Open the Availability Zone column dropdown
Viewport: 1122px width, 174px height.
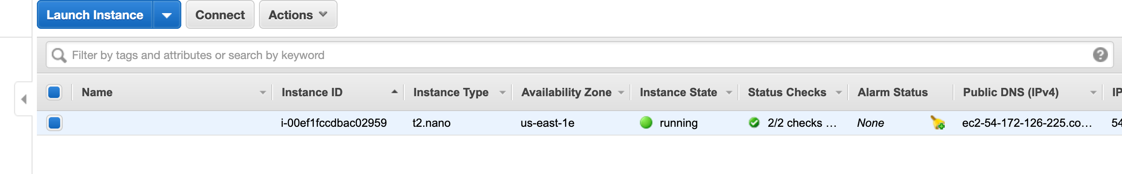pyautogui.click(x=621, y=93)
